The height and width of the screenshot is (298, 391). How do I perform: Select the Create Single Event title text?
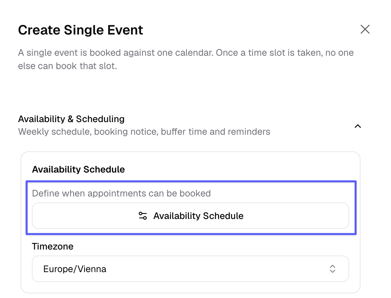click(81, 30)
